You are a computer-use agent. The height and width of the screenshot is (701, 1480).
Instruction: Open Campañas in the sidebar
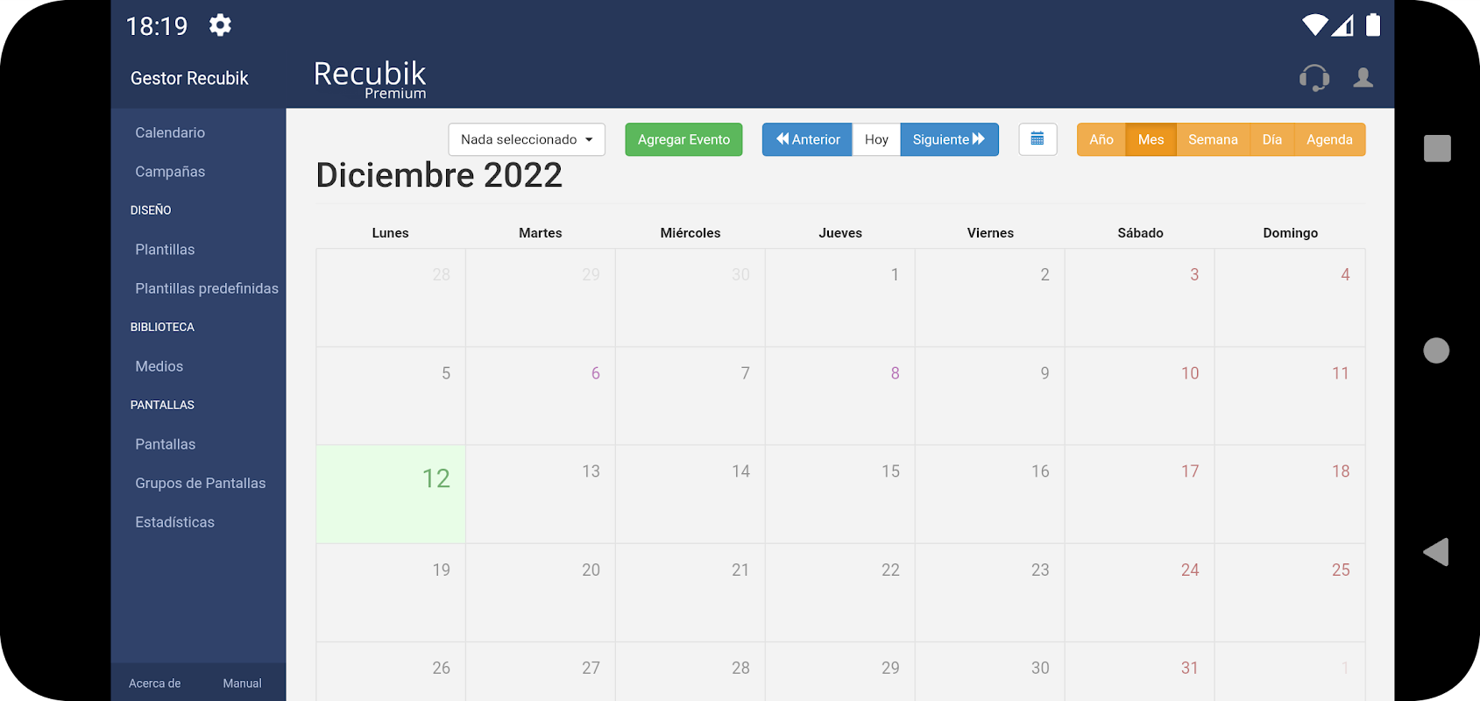(170, 172)
